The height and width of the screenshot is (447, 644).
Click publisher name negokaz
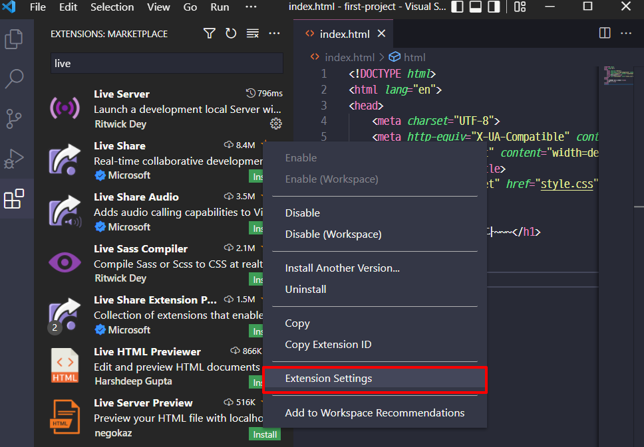(113, 433)
